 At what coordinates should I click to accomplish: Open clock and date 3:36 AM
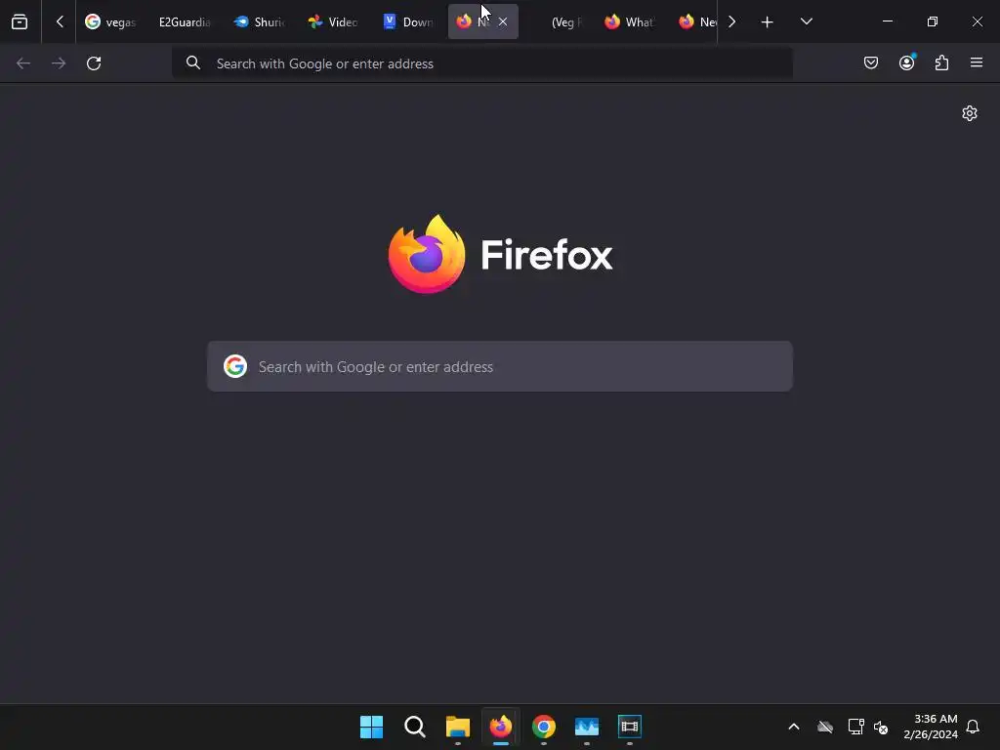tap(931, 727)
